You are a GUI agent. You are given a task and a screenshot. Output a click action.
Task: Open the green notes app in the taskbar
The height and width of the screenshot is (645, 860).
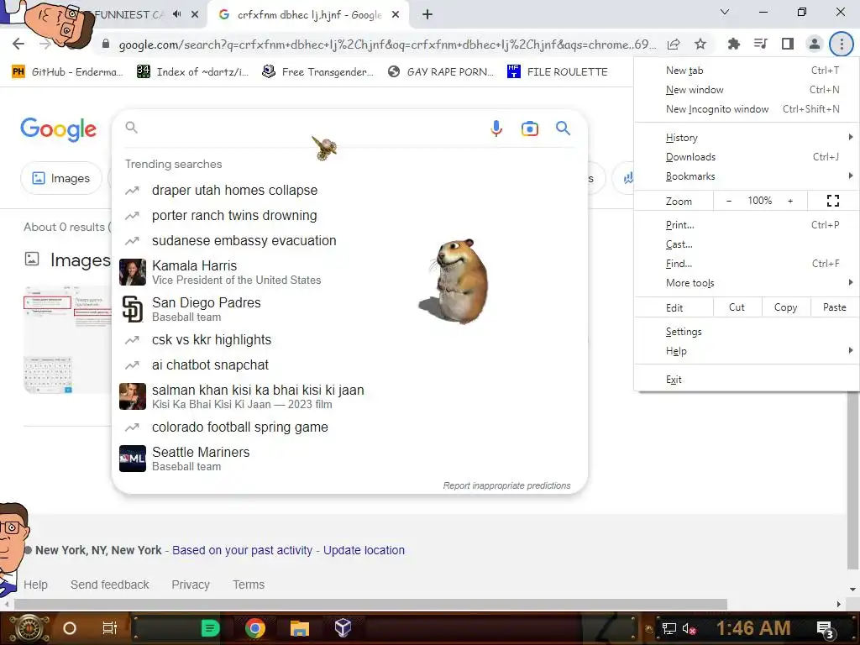pos(210,628)
